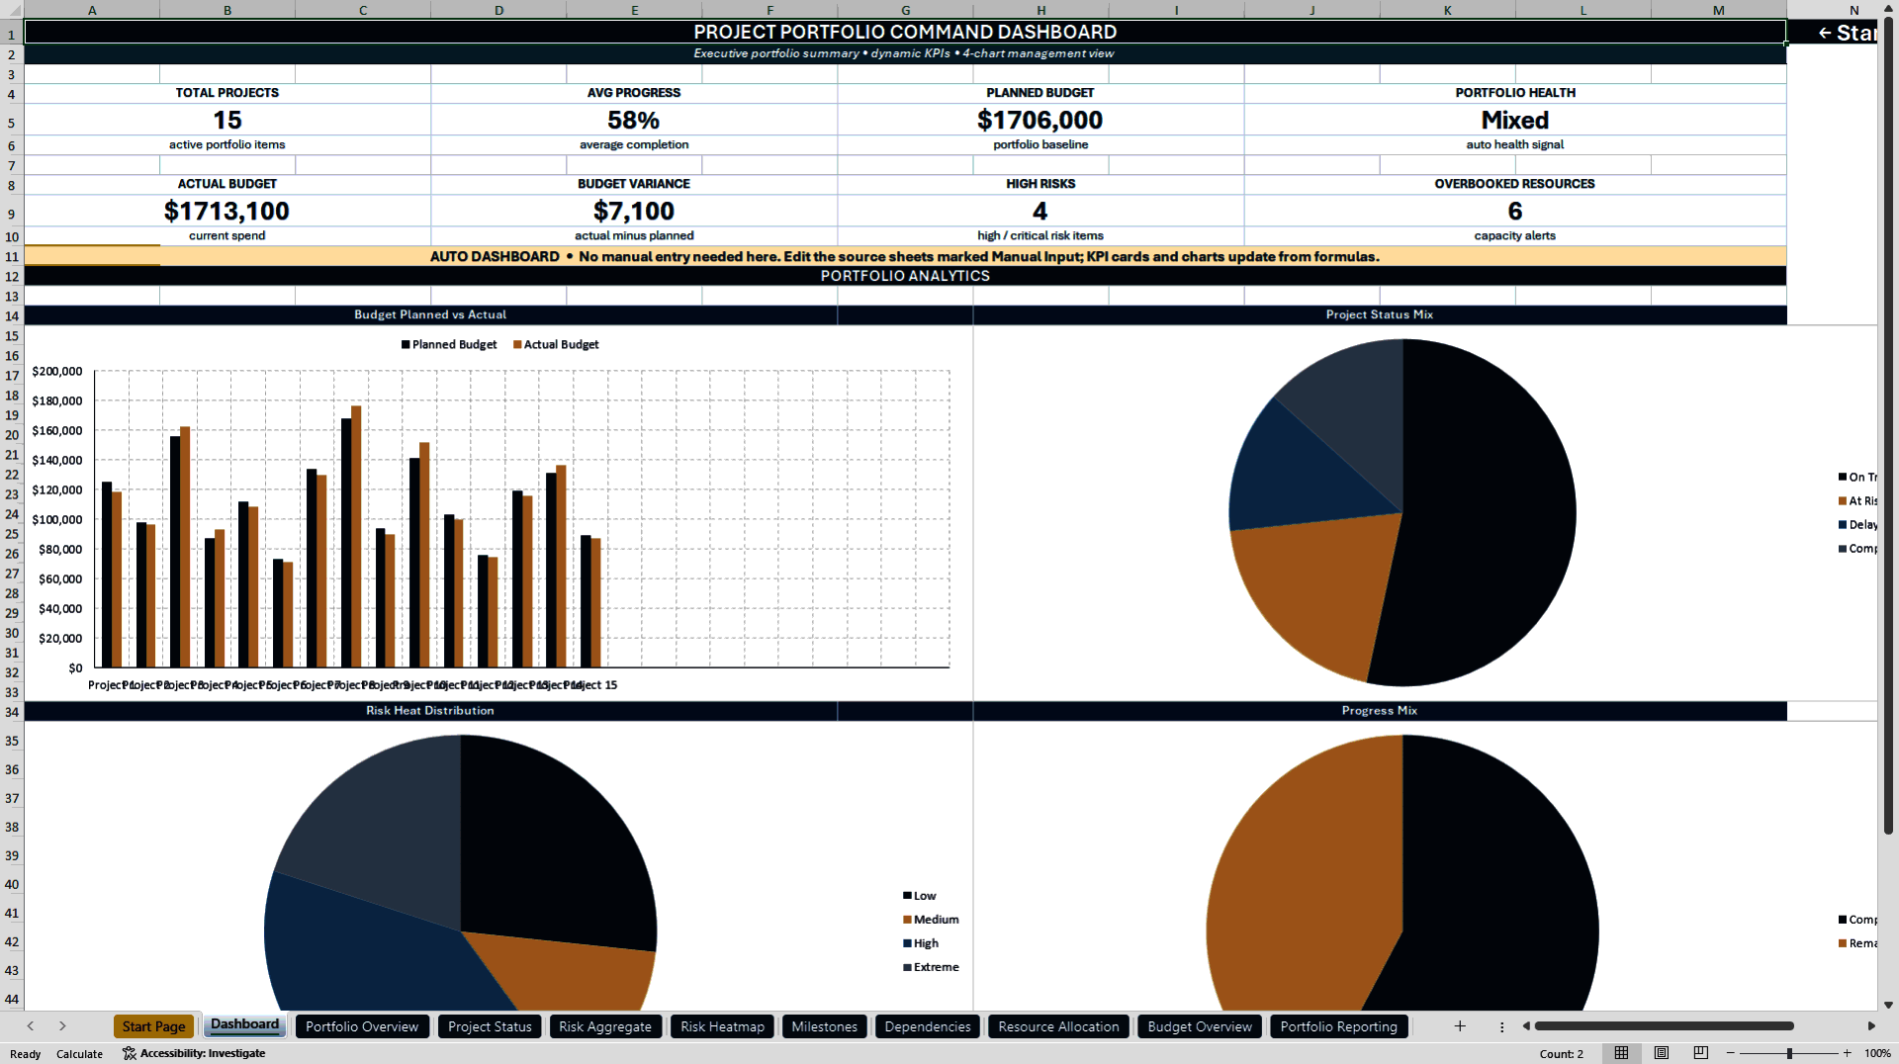Open the Dependencies sheet tab
Screen dimensions: 1899x1064
tap(928, 1026)
